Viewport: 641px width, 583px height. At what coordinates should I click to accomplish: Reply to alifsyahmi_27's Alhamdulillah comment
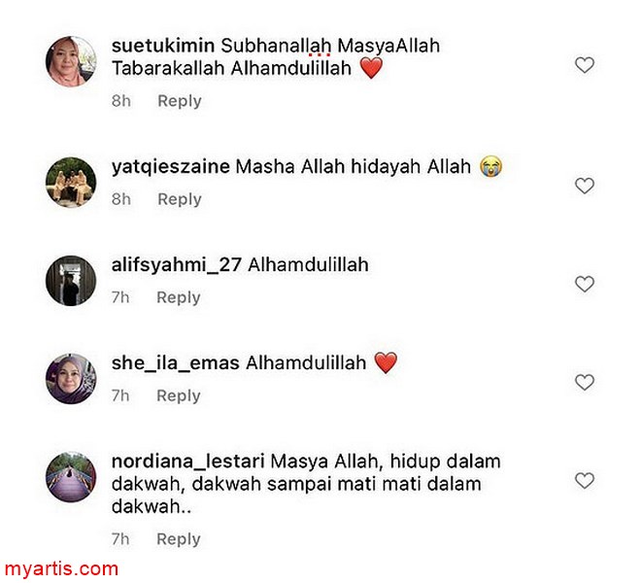click(179, 297)
